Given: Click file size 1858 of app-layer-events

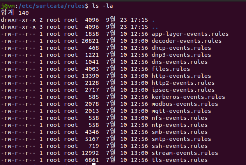Looking at the screenshot, I should pos(92,34).
